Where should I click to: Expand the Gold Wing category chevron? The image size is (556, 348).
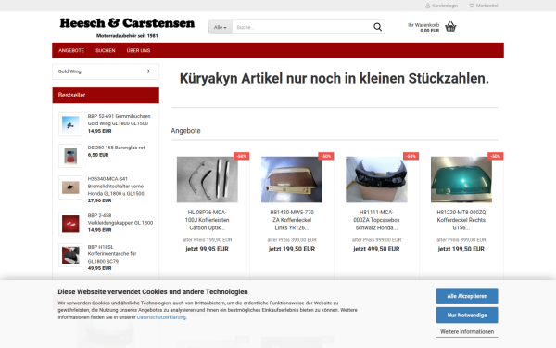click(148, 71)
